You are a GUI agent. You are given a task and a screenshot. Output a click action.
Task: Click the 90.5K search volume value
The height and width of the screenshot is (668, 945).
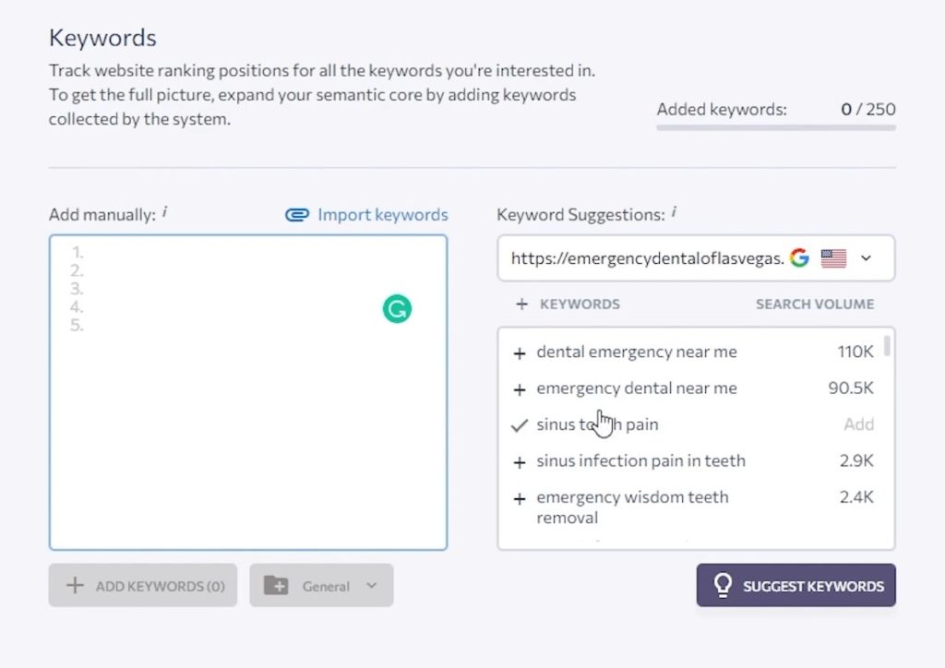coord(850,388)
